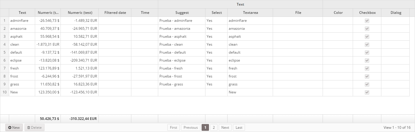Toggle the checkbox in row 10 New
Image resolution: width=415 pixels, height=132 pixels.
coord(367,92)
